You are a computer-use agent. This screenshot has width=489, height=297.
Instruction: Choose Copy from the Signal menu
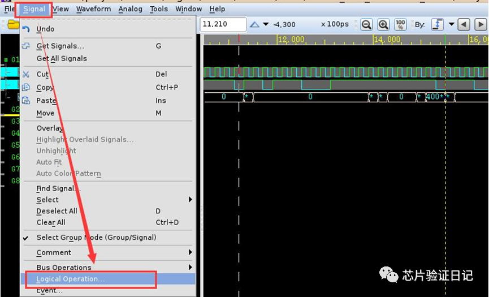pos(108,87)
